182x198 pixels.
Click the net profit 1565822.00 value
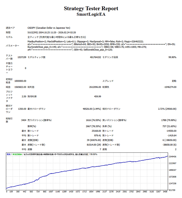pos(20,88)
